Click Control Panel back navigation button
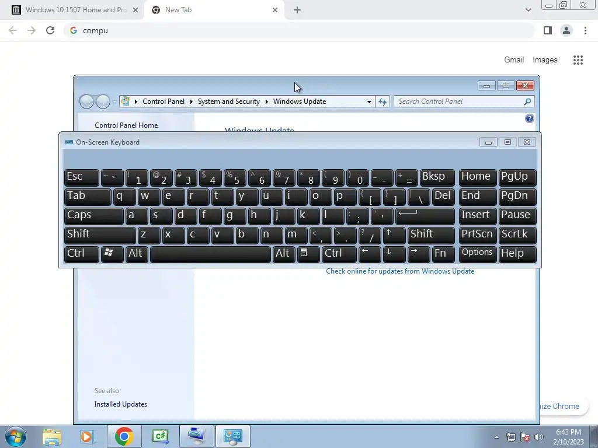 pos(86,101)
